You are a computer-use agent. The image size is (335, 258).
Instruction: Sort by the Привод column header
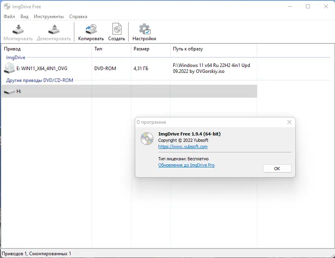(46, 49)
